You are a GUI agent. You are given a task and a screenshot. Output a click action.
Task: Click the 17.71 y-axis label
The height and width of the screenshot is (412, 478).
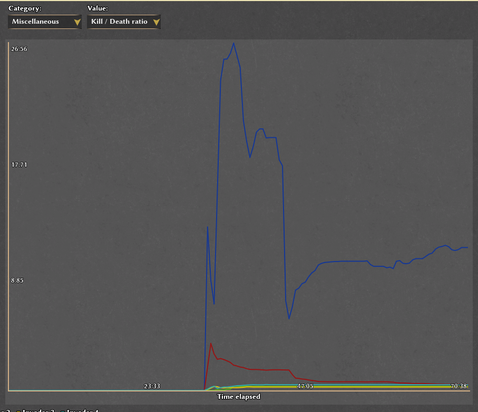19,165
